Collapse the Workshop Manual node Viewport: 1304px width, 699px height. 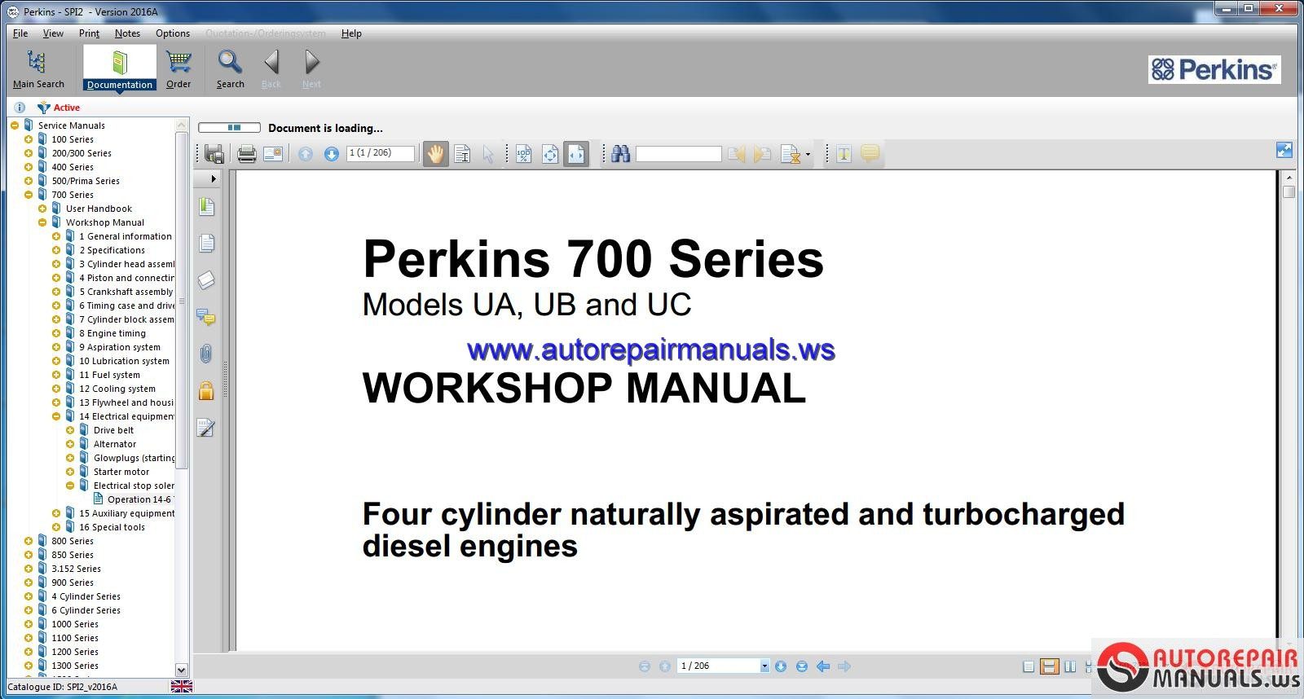pos(42,222)
